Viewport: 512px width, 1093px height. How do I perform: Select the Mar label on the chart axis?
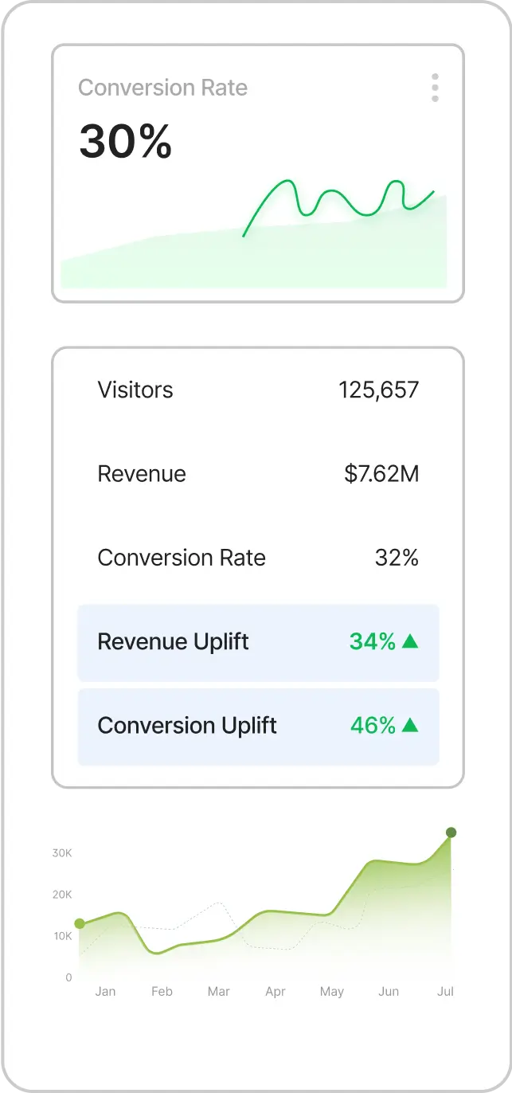218,992
